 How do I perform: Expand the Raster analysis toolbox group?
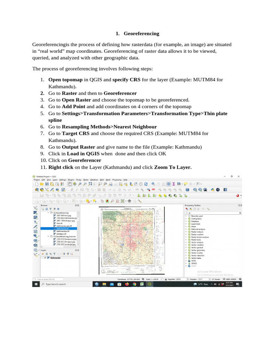[186, 232]
